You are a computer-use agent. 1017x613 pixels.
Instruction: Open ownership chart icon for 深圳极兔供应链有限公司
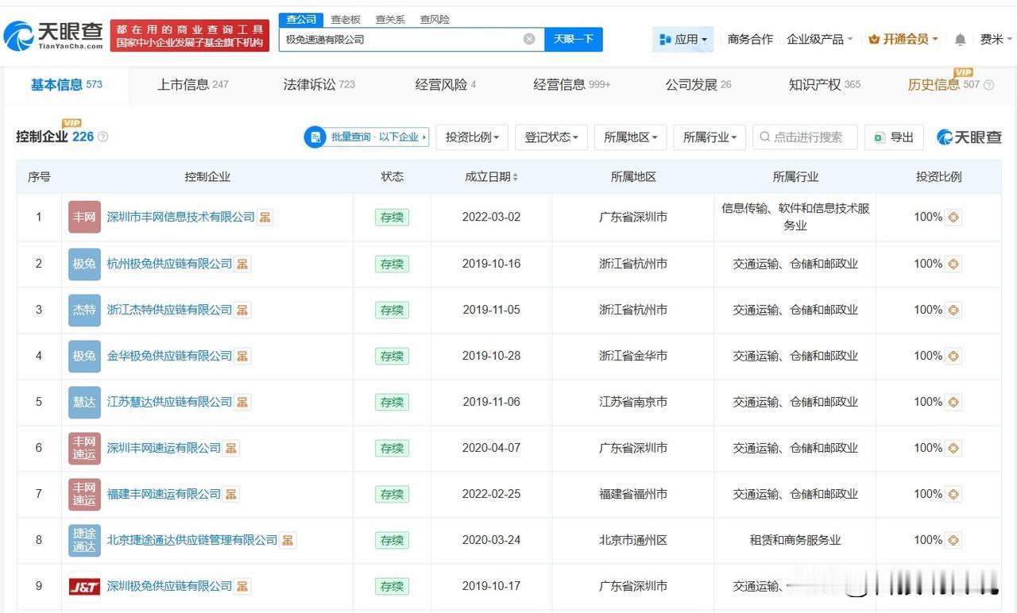tap(242, 586)
